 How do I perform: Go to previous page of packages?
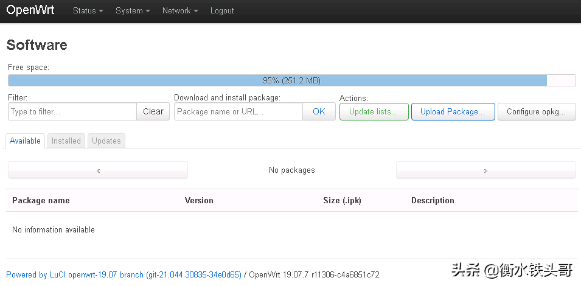(98, 170)
